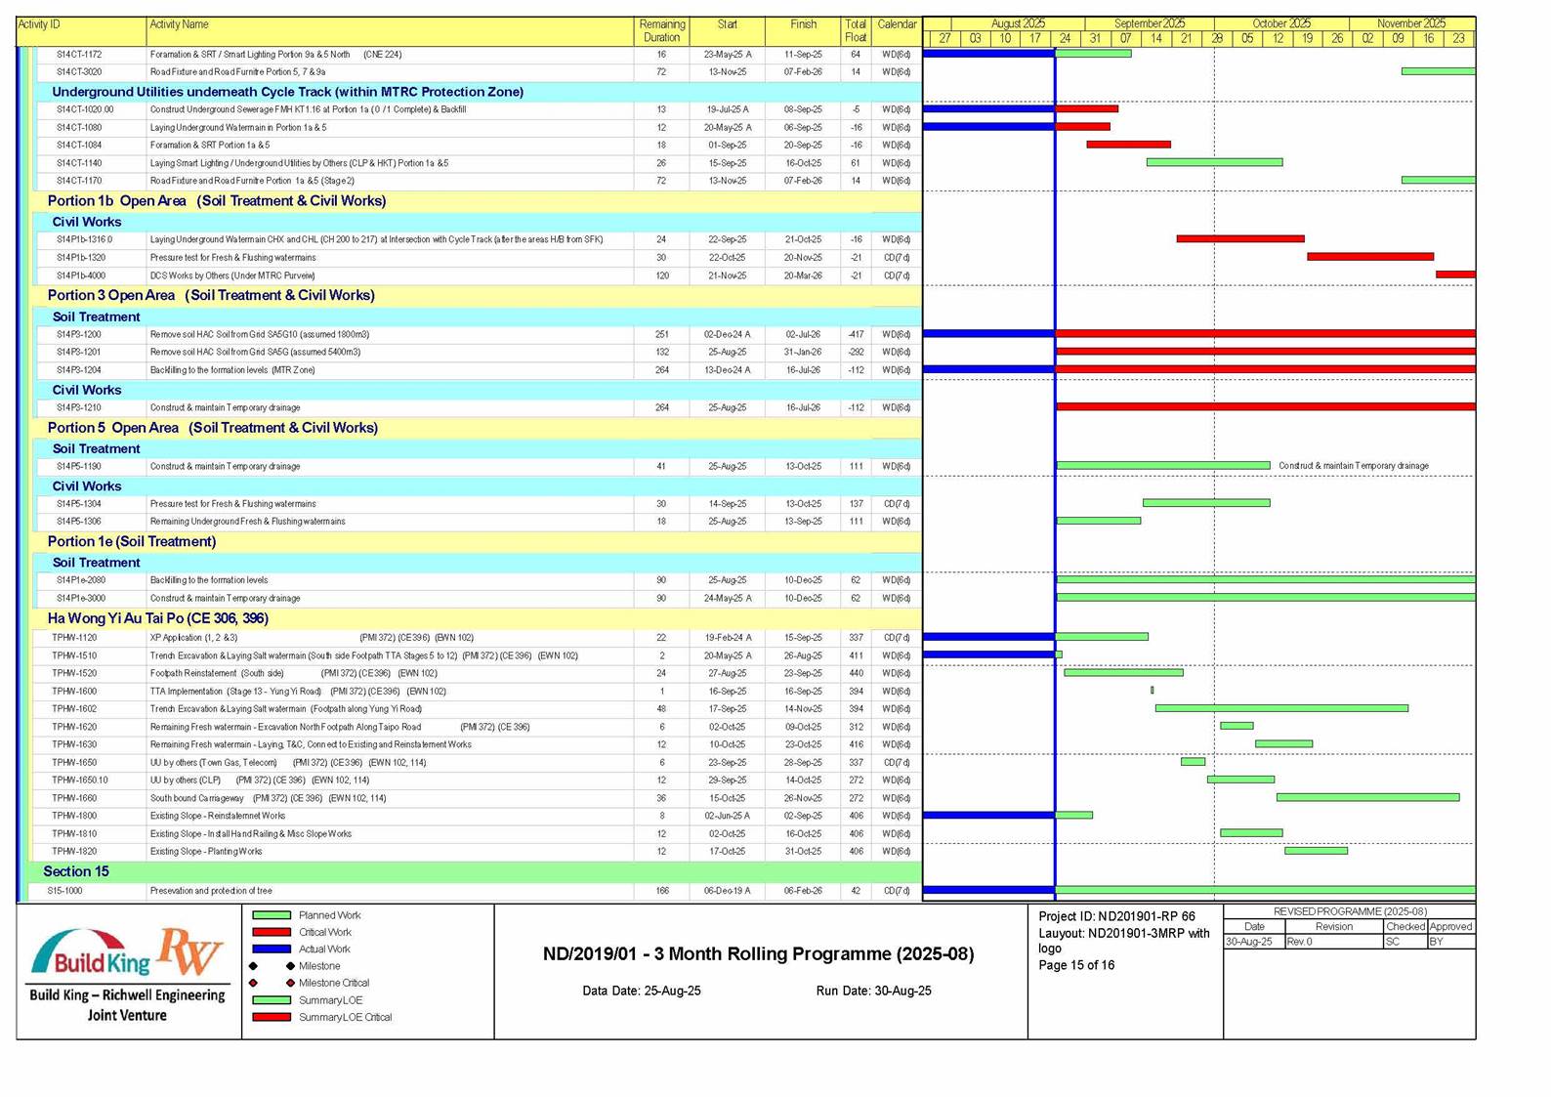
Task: Click the finish date 20-Mar-26 for S14P1b-4000
Action: point(803,275)
